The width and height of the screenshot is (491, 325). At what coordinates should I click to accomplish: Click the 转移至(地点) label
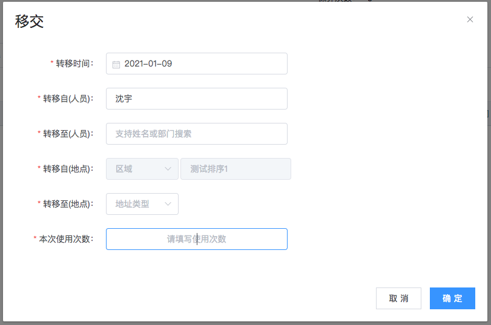click(68, 204)
